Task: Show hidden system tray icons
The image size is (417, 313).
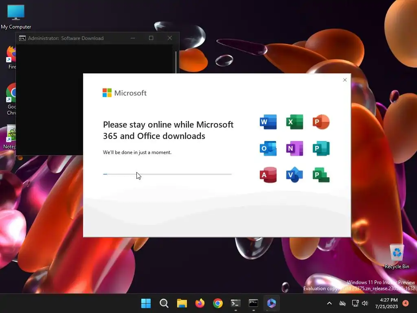Action: 329,303
